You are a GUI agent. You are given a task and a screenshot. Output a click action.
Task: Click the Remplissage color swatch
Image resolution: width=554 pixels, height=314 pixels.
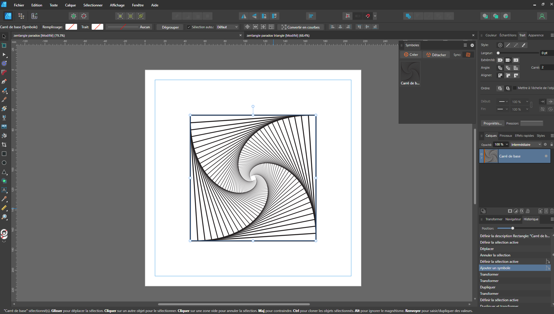pos(71,27)
